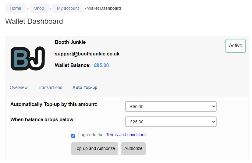The image size is (252, 163).
Task: Uncheck the agree to terms checkbox
Action: 73,136
